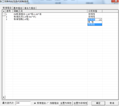Image resolution: width=119 pixels, height=106 pixels.
Task: Select row 2 标准抗浮 load case
Action: 25,17
